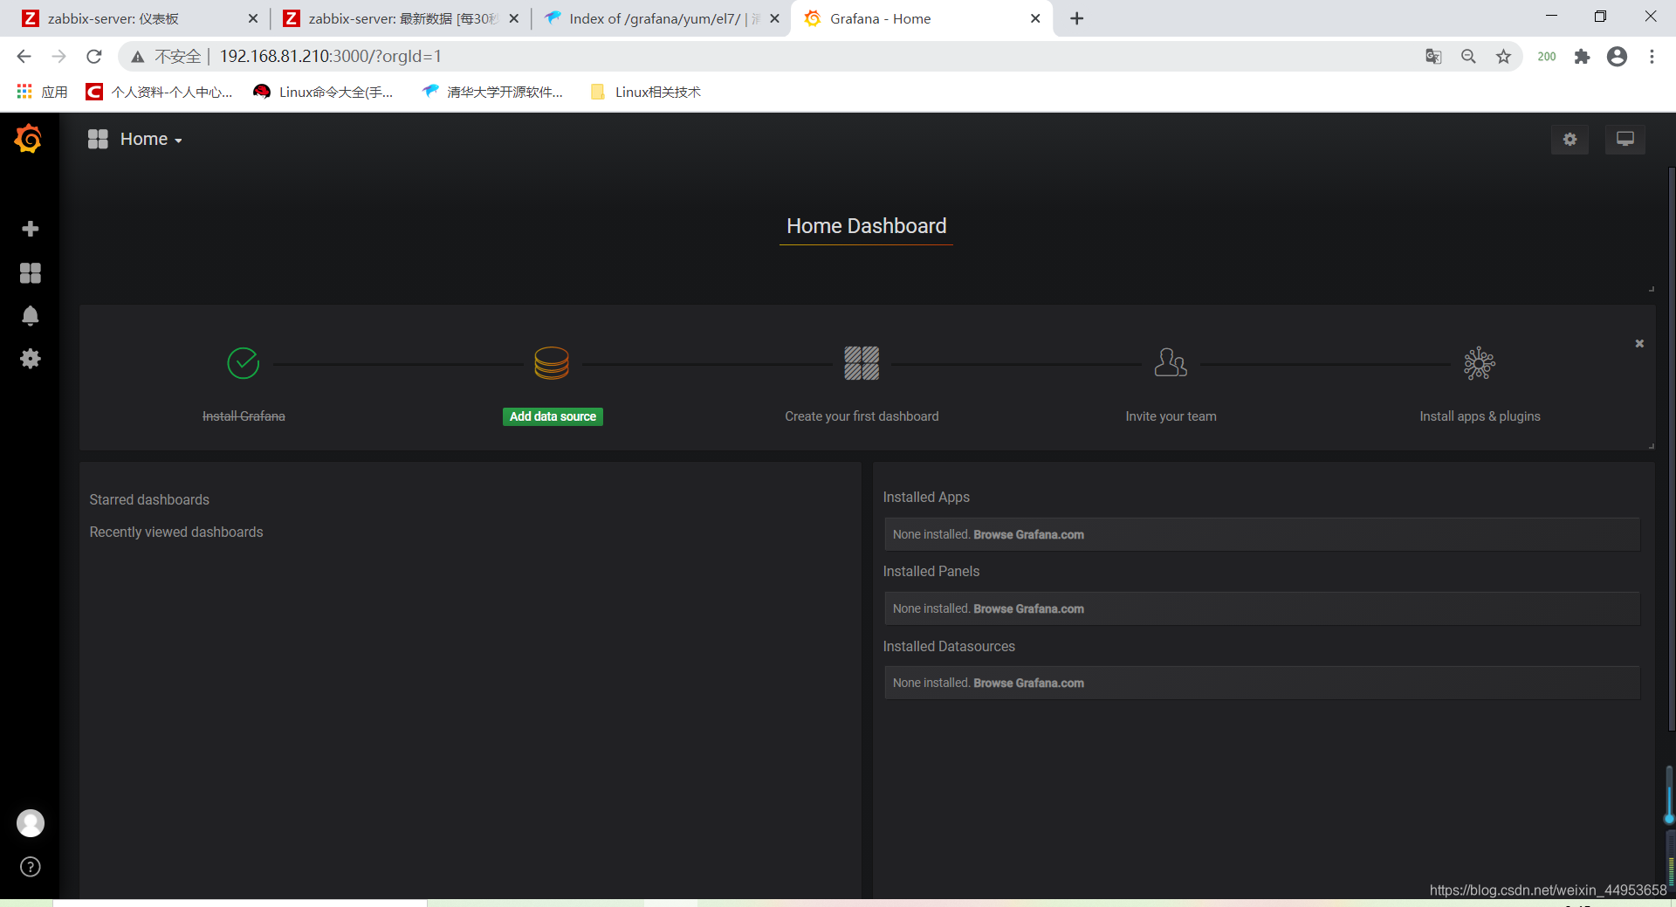Screen dimensions: 1676x907
Task: Open the 清华大学开源软件 bookmark
Action: [x=492, y=92]
